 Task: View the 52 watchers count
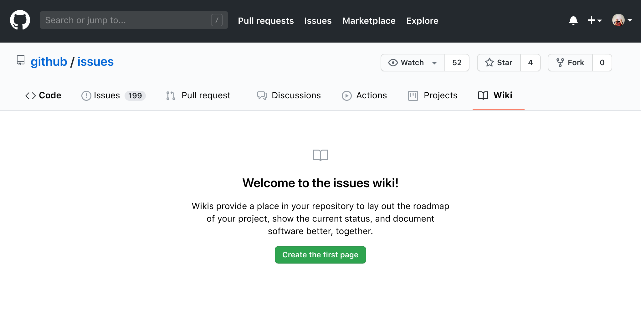click(x=457, y=63)
